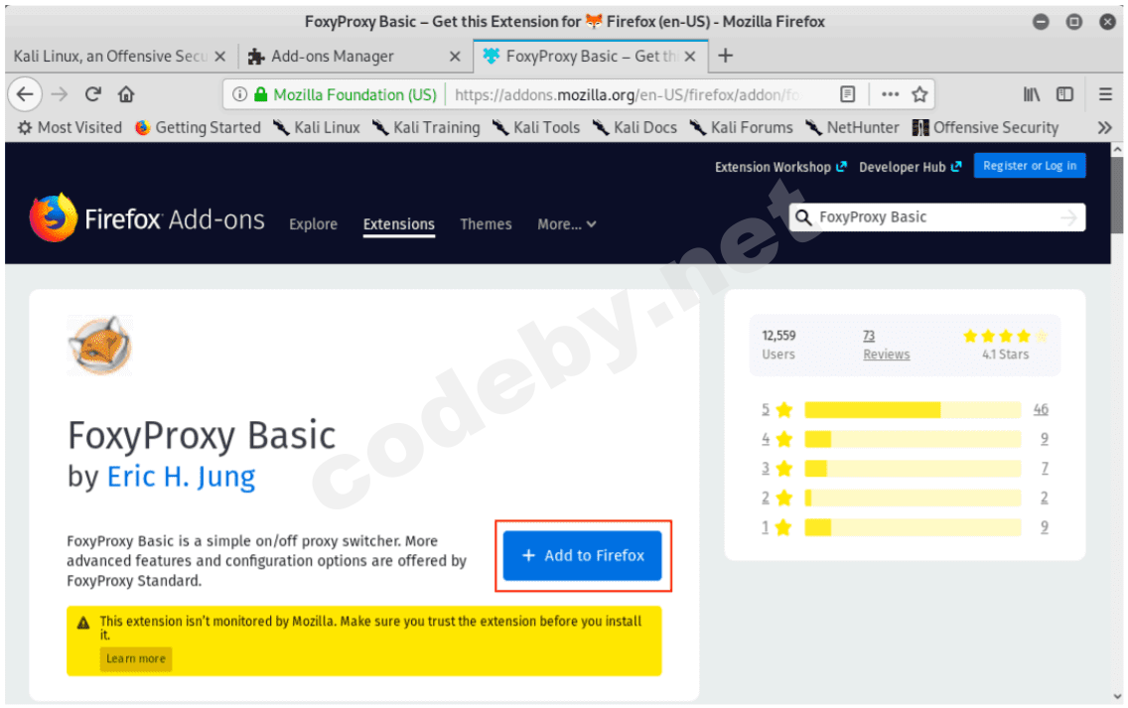Maximize the Firefox window
Image resolution: width=1128 pixels, height=708 pixels.
(1074, 22)
